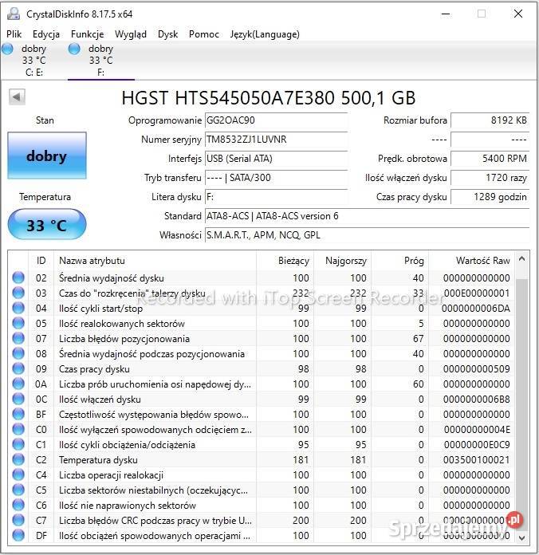Click the rotation speed field 5400 RPM
539x555 pixels.
point(490,159)
